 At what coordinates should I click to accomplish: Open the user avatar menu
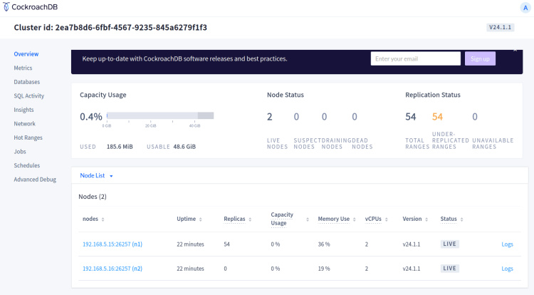(x=525, y=7)
